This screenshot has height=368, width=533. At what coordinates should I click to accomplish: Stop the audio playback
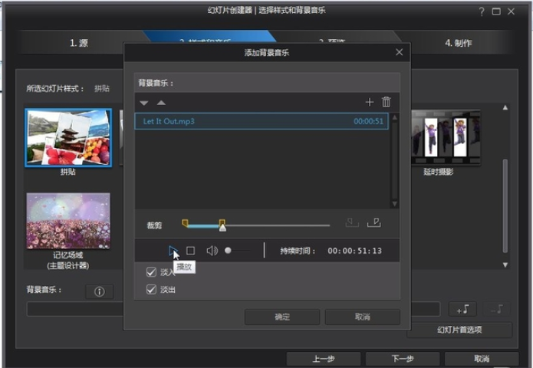coord(191,251)
